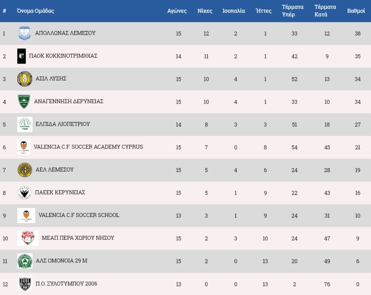Click Π.Ο. ΞΥΛΟΤΥΜΠΟΥ 2006 goals-against 76
This screenshot has width=371, height=295.
327,284
